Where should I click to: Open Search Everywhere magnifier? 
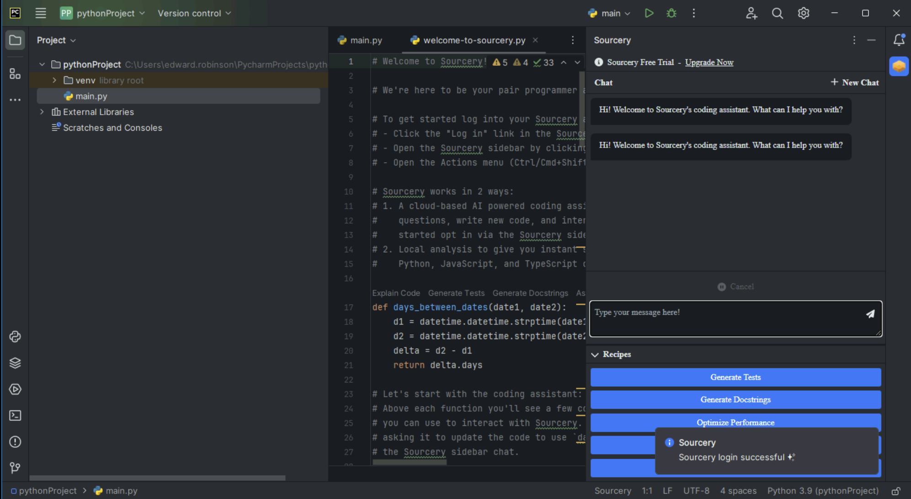pos(778,13)
